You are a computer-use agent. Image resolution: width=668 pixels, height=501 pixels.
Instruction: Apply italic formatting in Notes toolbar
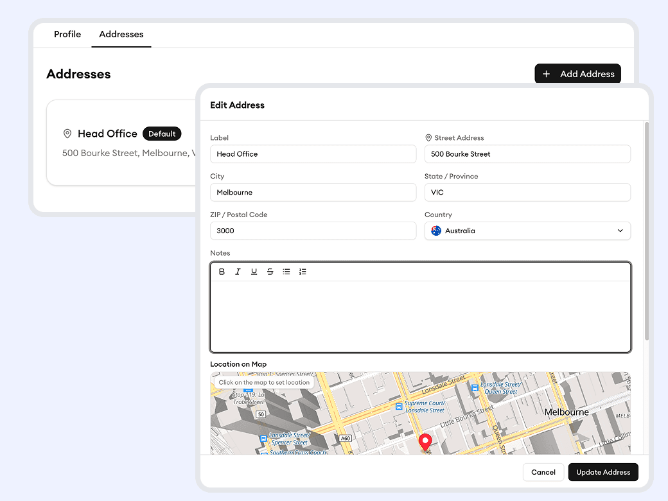pos(238,271)
